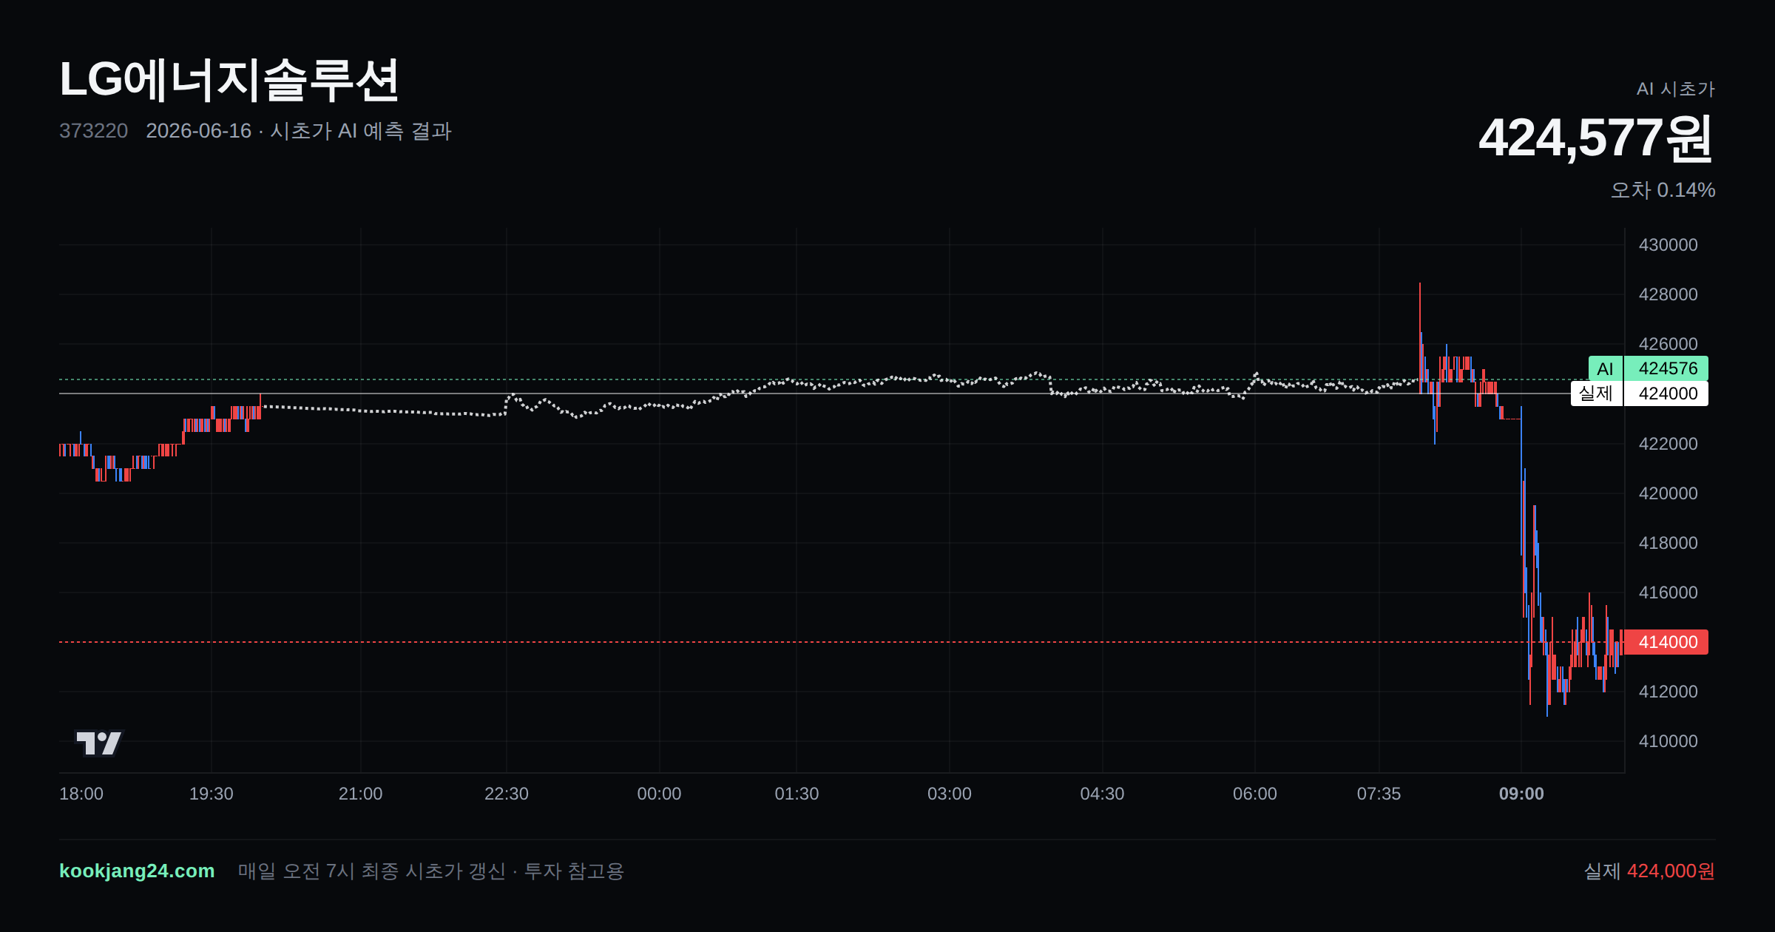This screenshot has height=932, width=1775.
Task: Click the 420000 price axis label
Action: 1668,493
